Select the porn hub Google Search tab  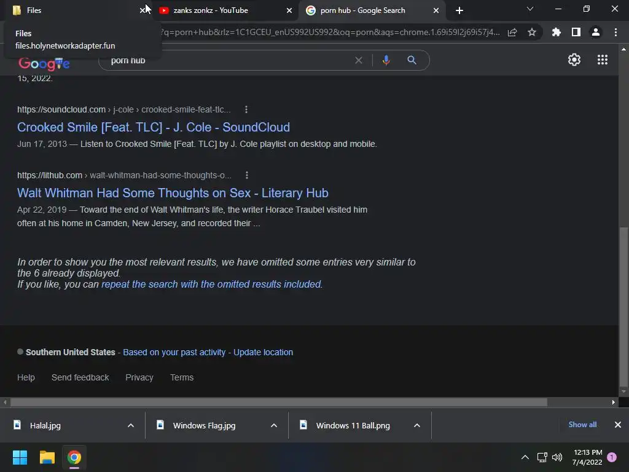[x=372, y=10]
